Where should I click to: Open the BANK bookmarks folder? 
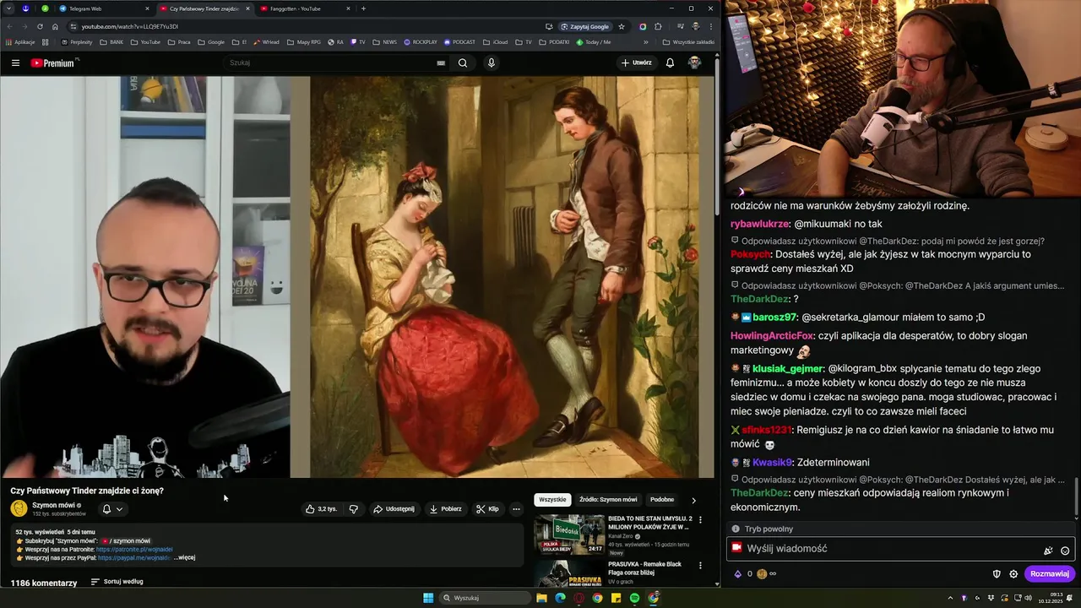(x=111, y=41)
